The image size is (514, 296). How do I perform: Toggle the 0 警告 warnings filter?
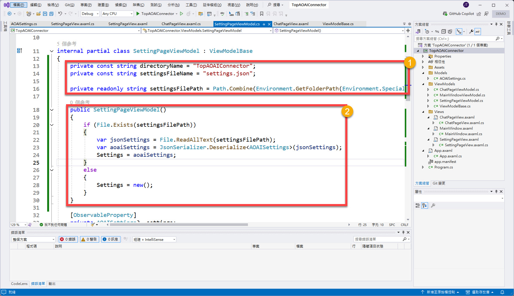[x=90, y=239]
